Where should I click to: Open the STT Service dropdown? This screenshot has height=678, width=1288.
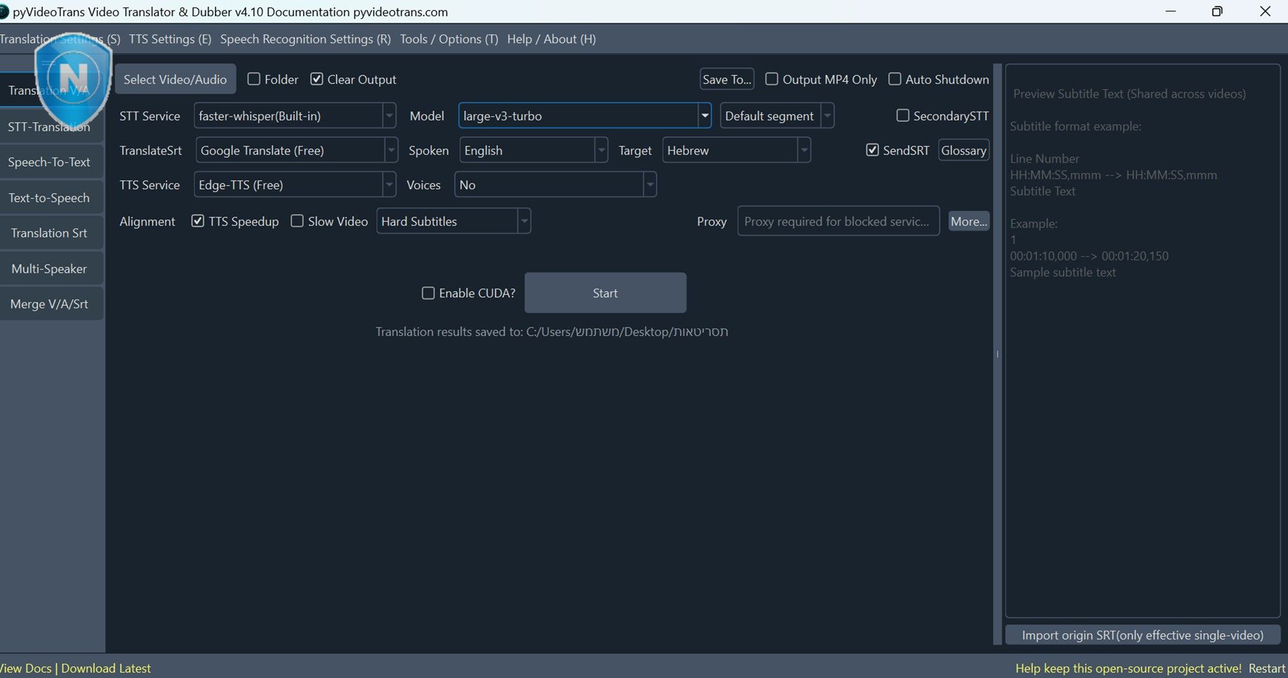click(x=295, y=116)
